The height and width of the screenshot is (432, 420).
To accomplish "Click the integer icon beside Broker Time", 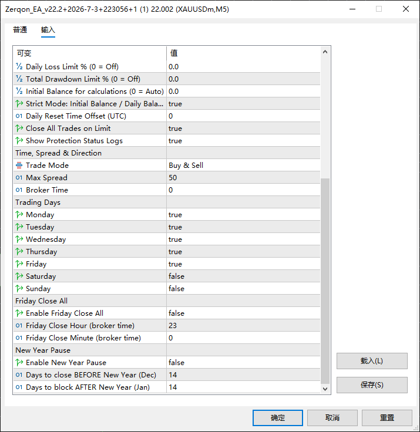I will (x=19, y=190).
